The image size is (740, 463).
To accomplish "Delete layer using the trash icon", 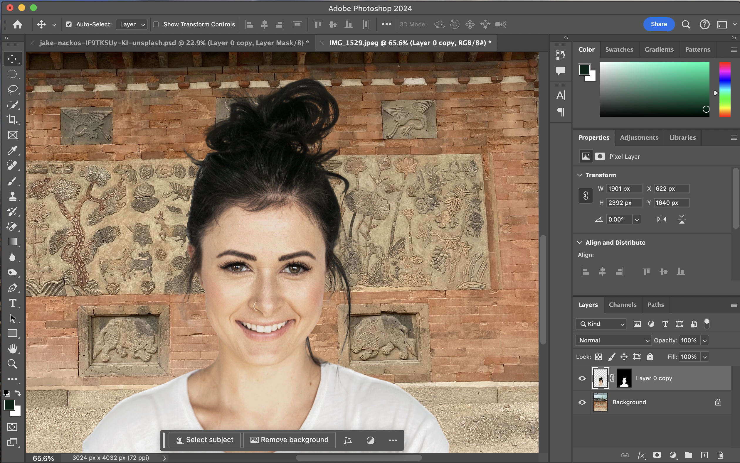I will 720,455.
